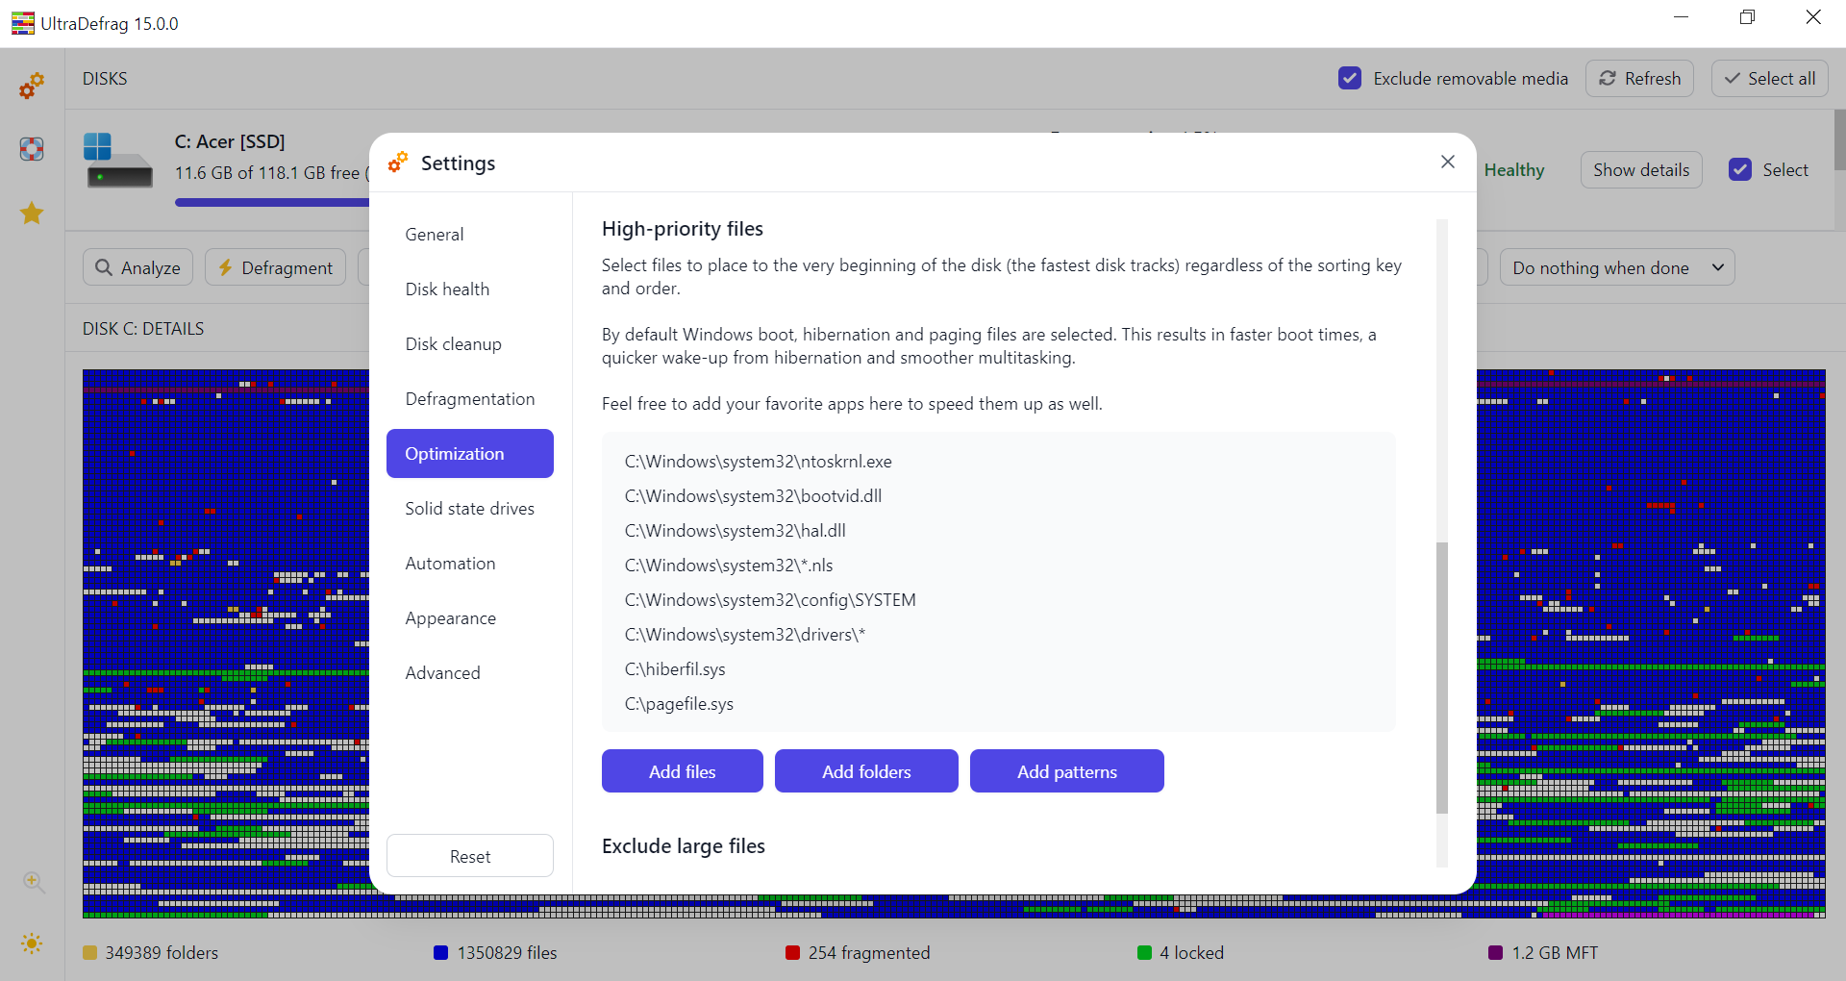Click the Add patterns button
Viewport: 1846px width, 981px height.
coord(1066,771)
